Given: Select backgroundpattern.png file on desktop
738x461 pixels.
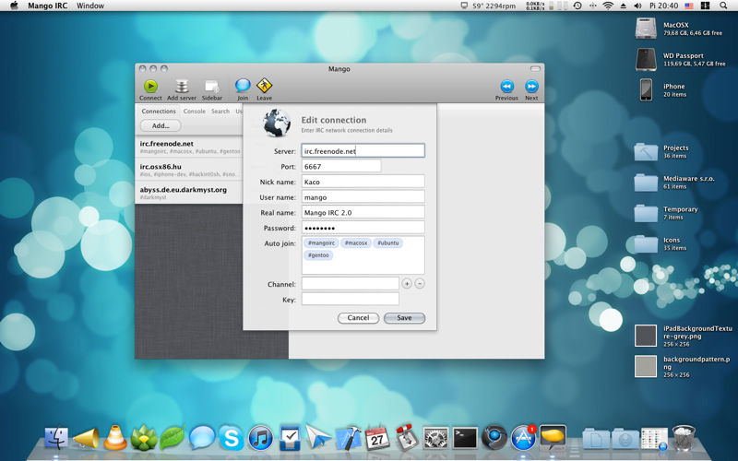Looking at the screenshot, I should (x=645, y=366).
